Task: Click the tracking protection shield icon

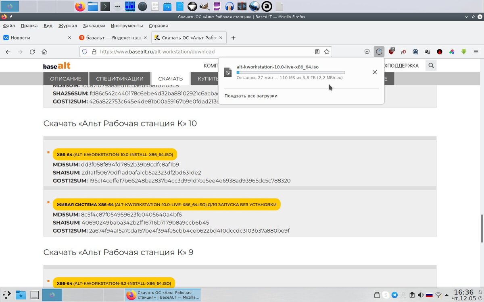Action: click(x=85, y=52)
